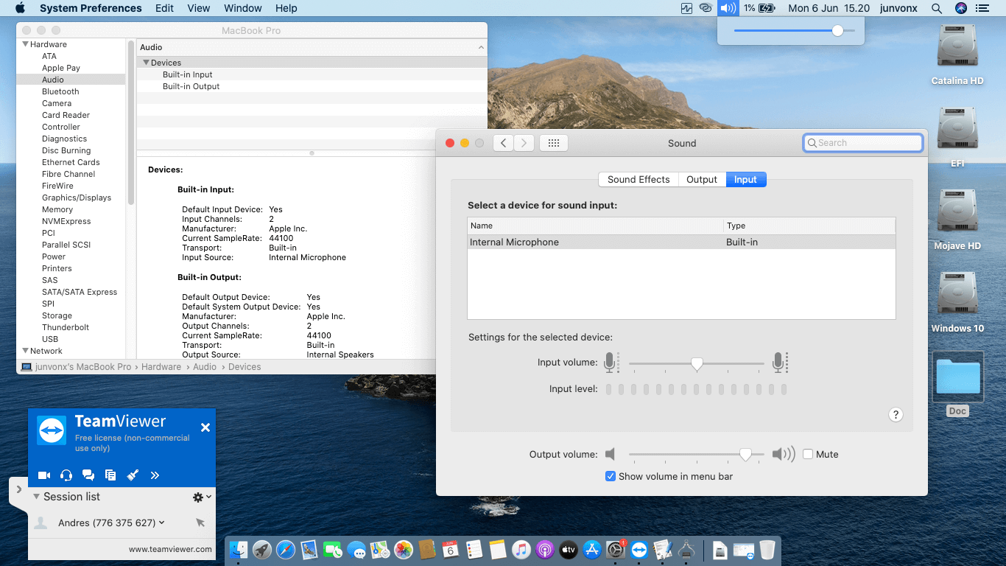Switch to the Output tab
This screenshot has height=566, width=1006.
click(x=701, y=180)
